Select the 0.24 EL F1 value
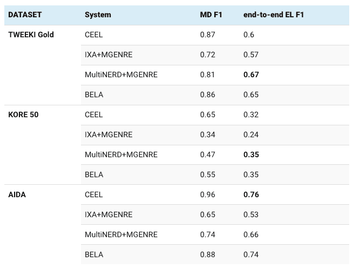 point(251,135)
